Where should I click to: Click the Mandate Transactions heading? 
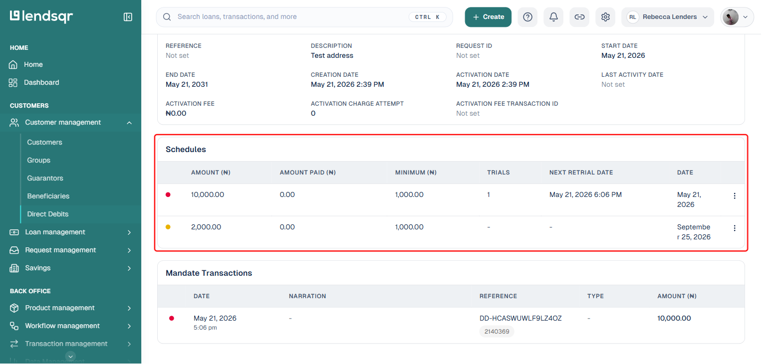(209, 273)
